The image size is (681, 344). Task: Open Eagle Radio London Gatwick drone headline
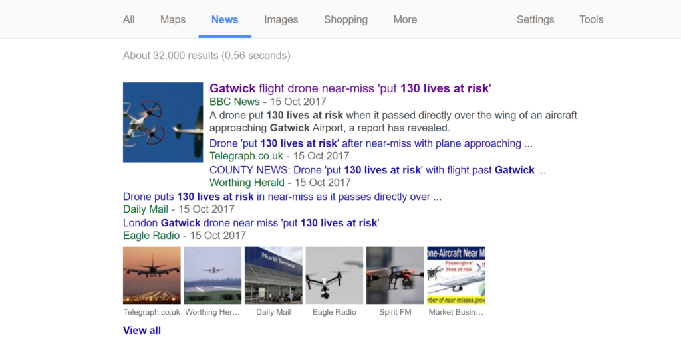[x=251, y=223]
